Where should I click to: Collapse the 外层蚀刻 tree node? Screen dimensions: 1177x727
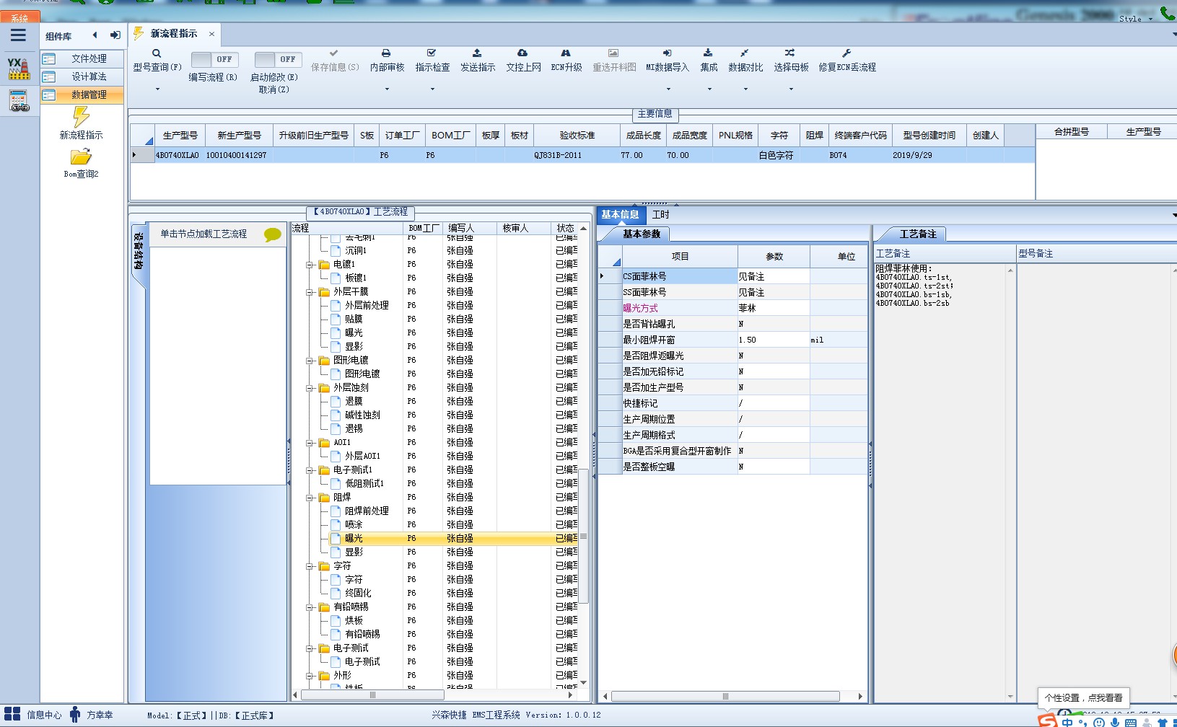[310, 388]
